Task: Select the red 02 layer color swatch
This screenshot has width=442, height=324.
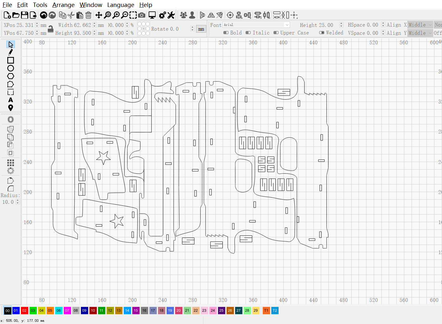Action: click(24, 310)
